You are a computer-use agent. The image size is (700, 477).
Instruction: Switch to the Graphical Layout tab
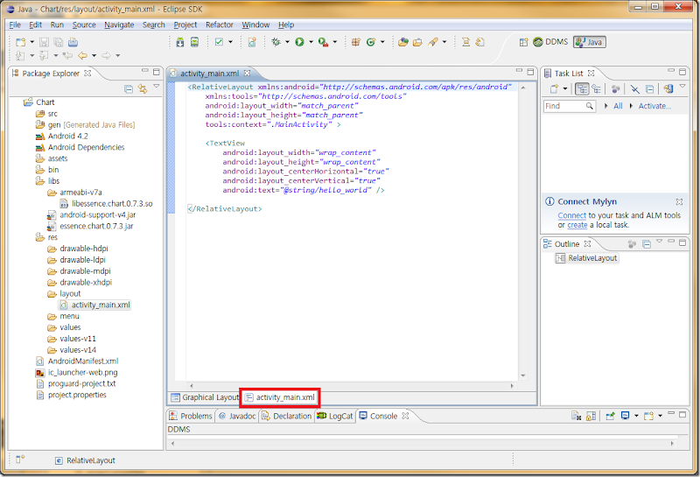point(205,397)
